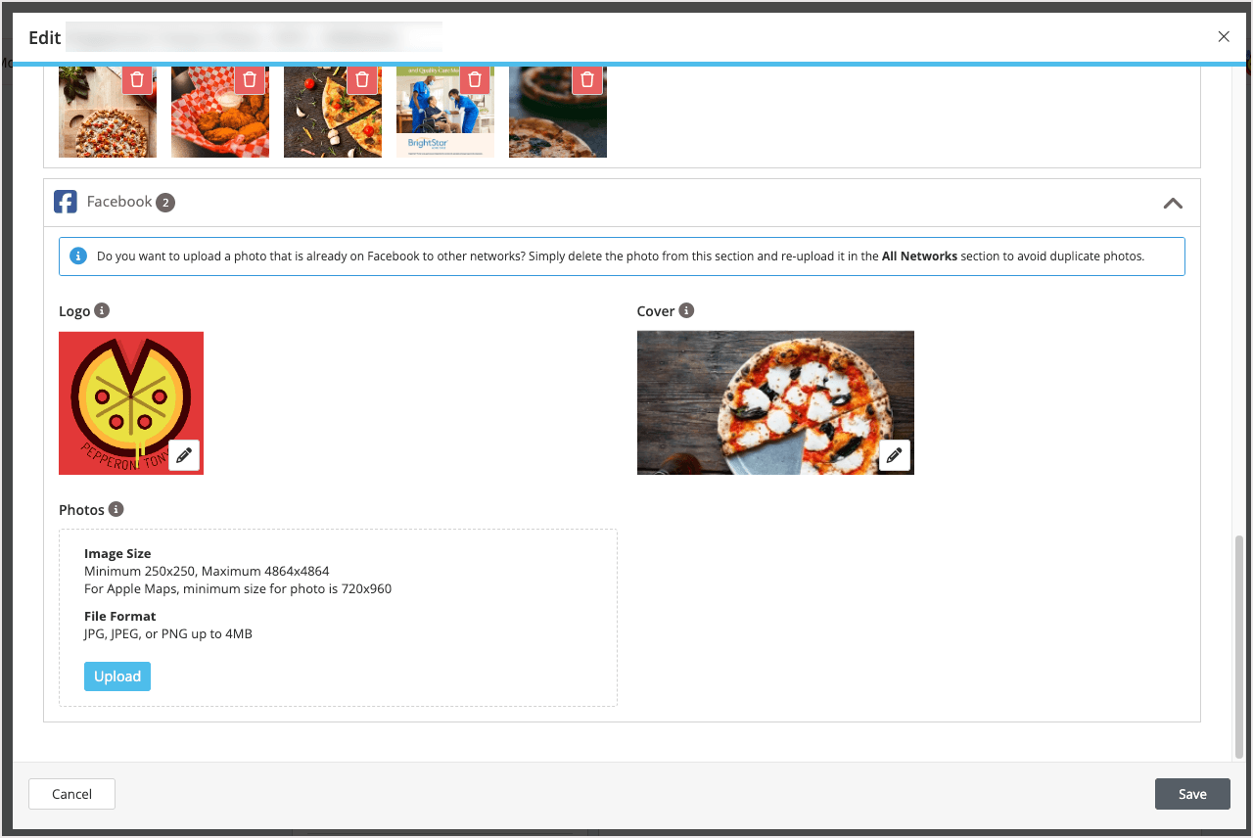Delete the last margherita pizza photo
The height and width of the screenshot is (838, 1253).
pyautogui.click(x=586, y=79)
